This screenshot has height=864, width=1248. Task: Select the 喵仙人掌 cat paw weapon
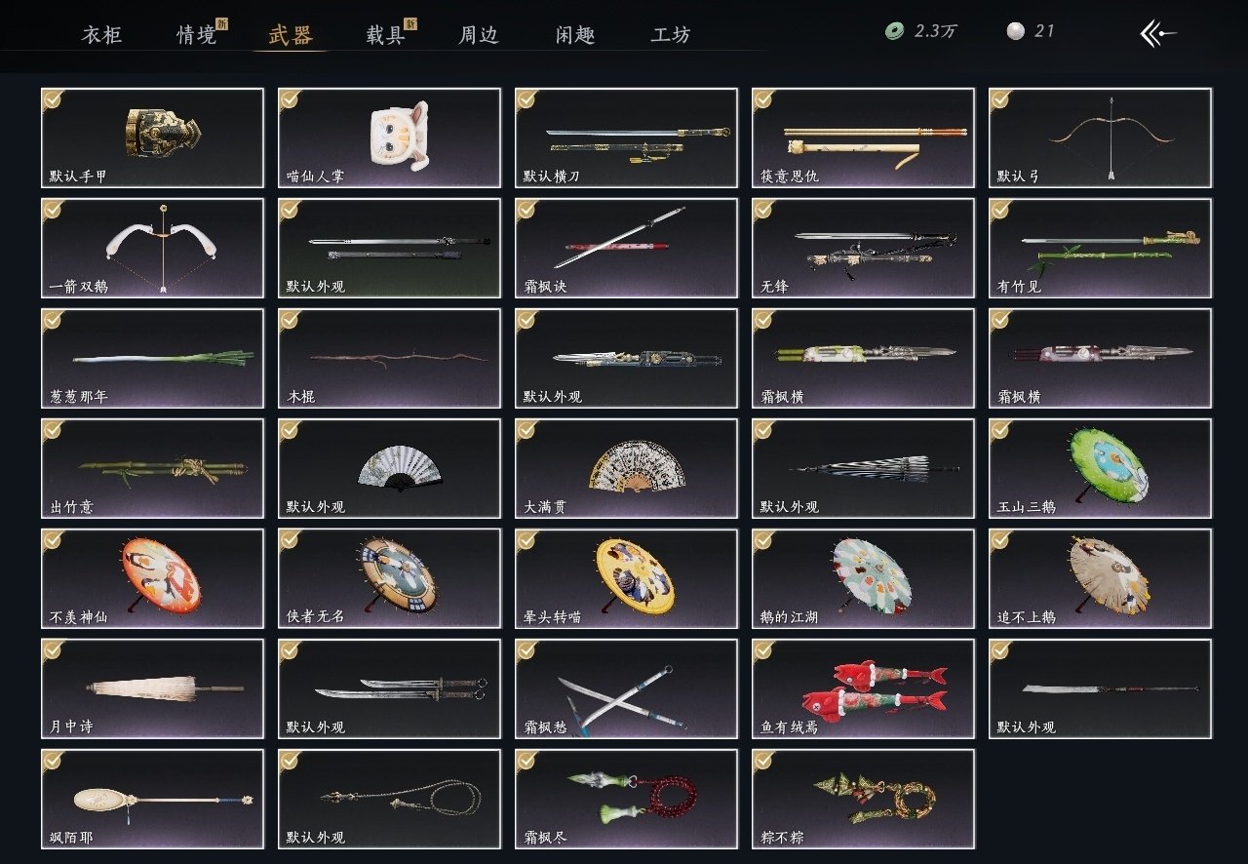[x=389, y=137]
